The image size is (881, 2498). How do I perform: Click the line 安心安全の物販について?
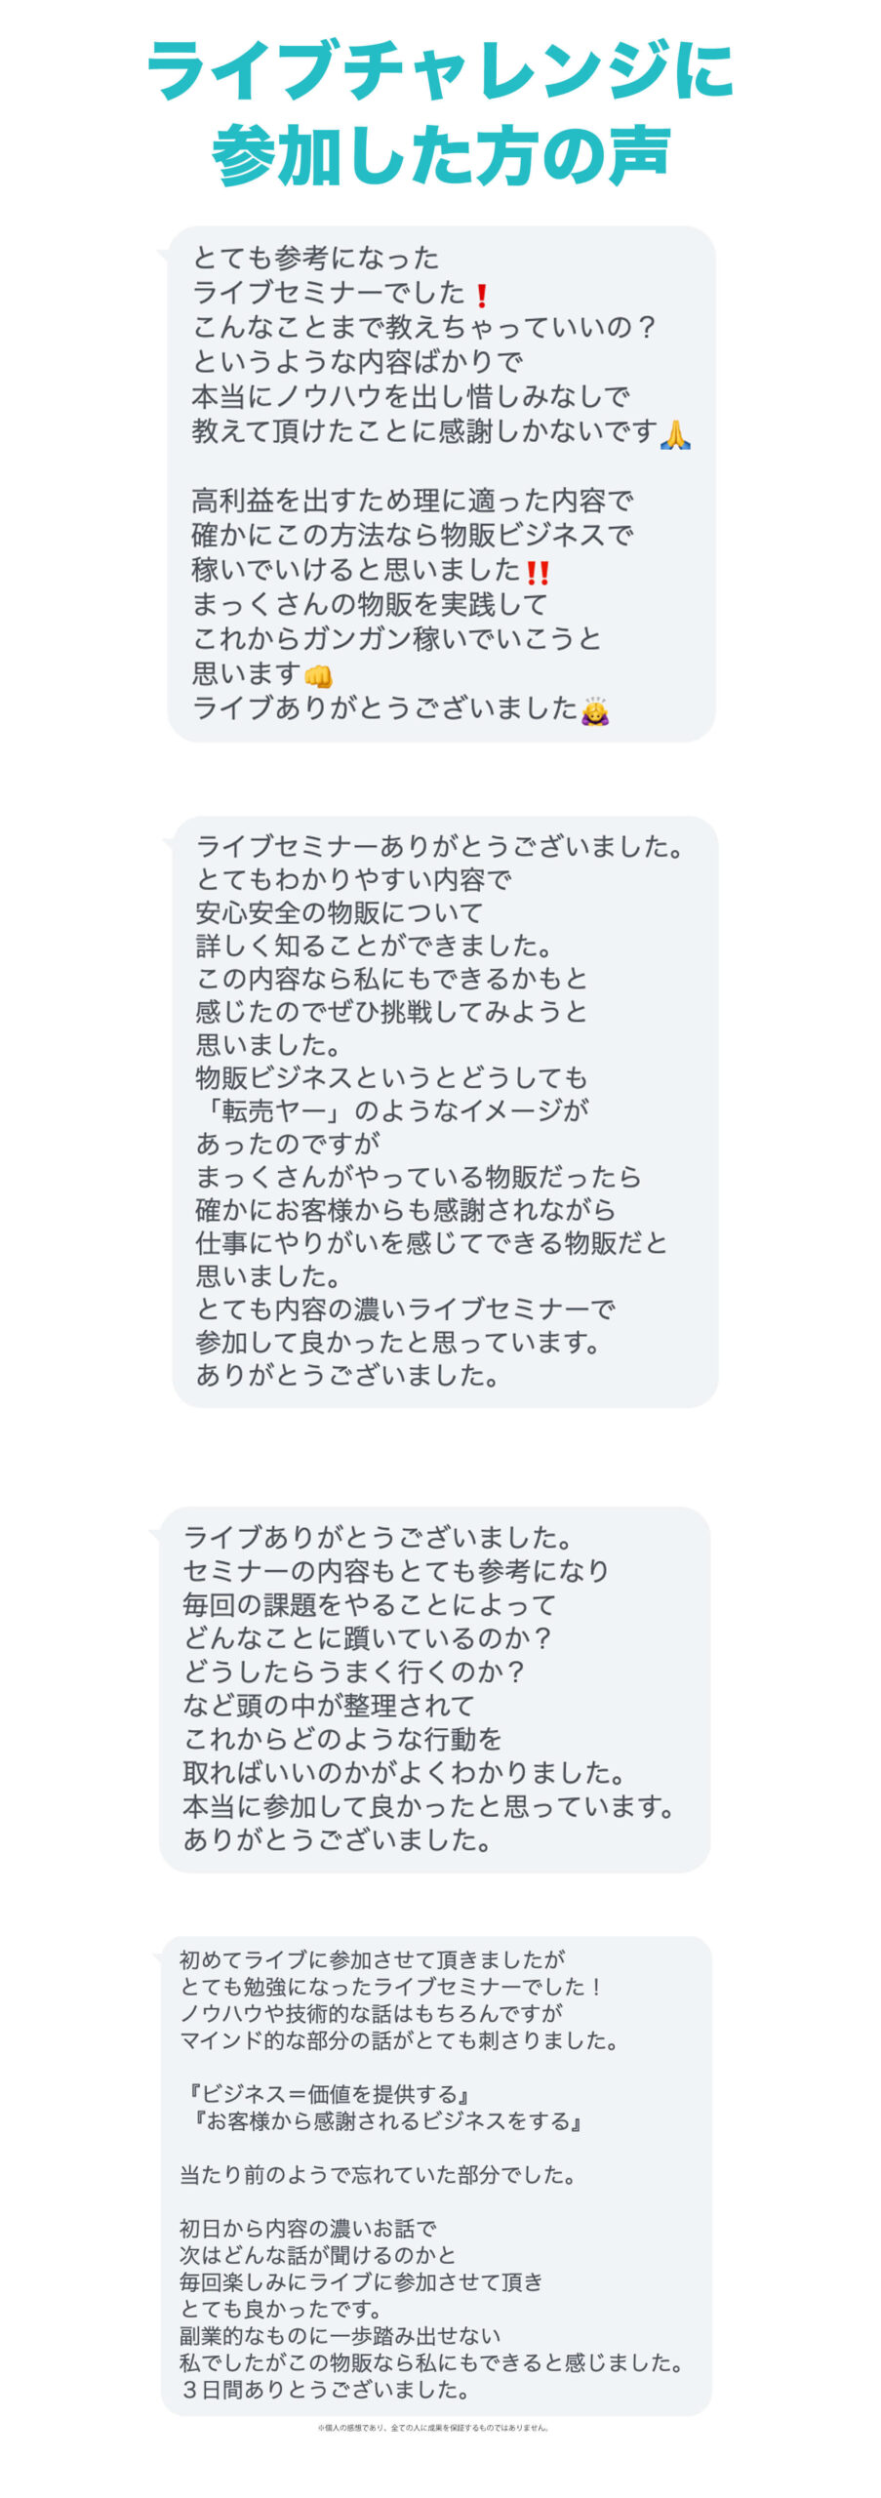pyautogui.click(x=340, y=912)
